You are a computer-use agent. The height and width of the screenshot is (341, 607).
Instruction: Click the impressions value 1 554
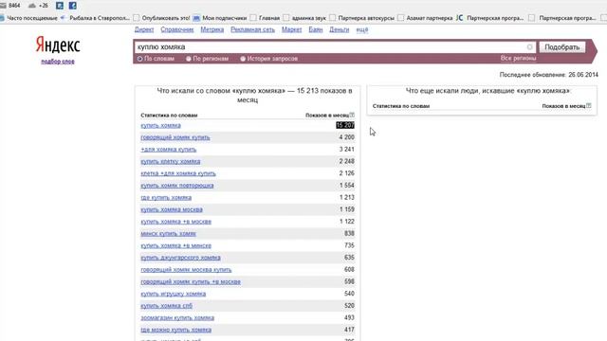click(x=347, y=186)
